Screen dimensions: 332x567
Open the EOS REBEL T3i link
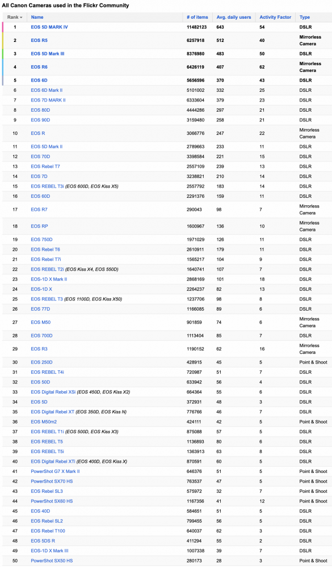[x=48, y=187]
